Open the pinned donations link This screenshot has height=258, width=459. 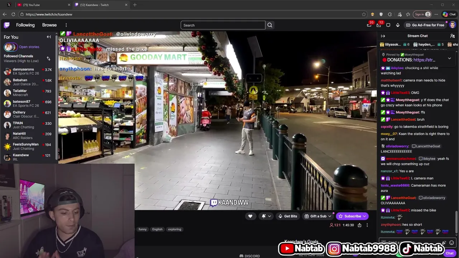click(424, 60)
